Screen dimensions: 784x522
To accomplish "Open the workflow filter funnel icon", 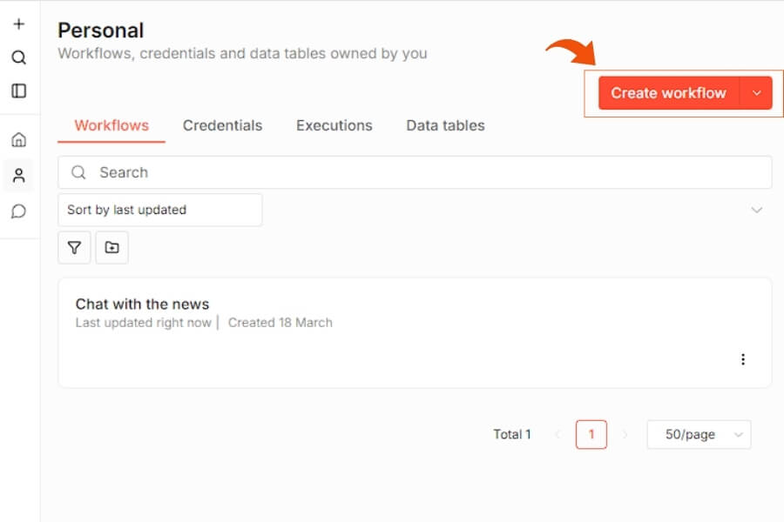I will (74, 248).
